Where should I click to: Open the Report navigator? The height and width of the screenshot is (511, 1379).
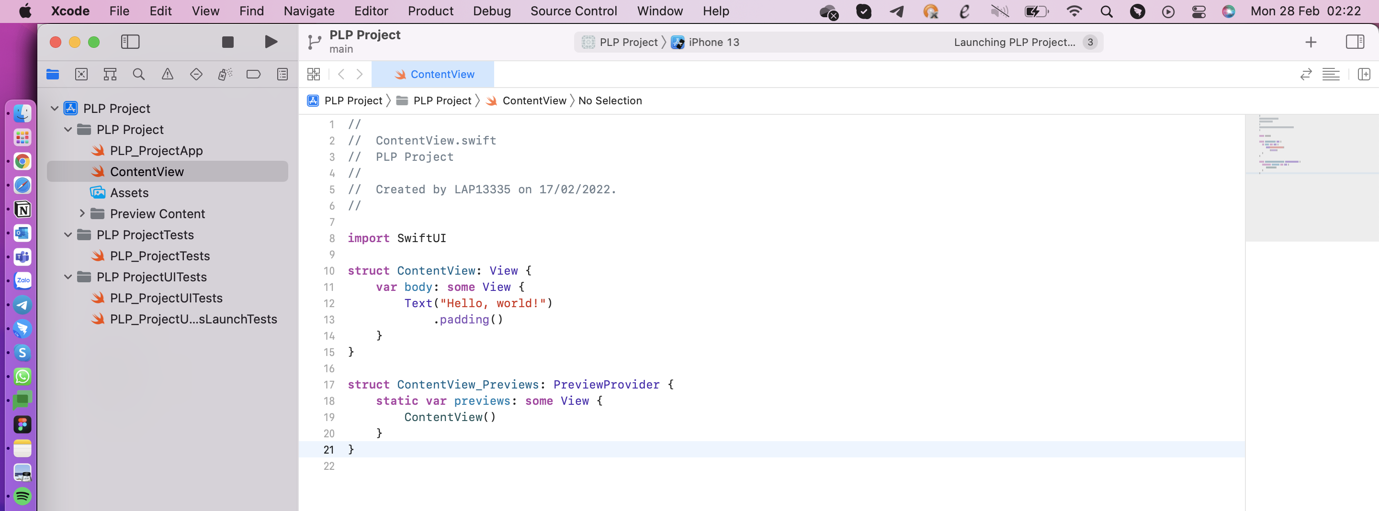(282, 74)
